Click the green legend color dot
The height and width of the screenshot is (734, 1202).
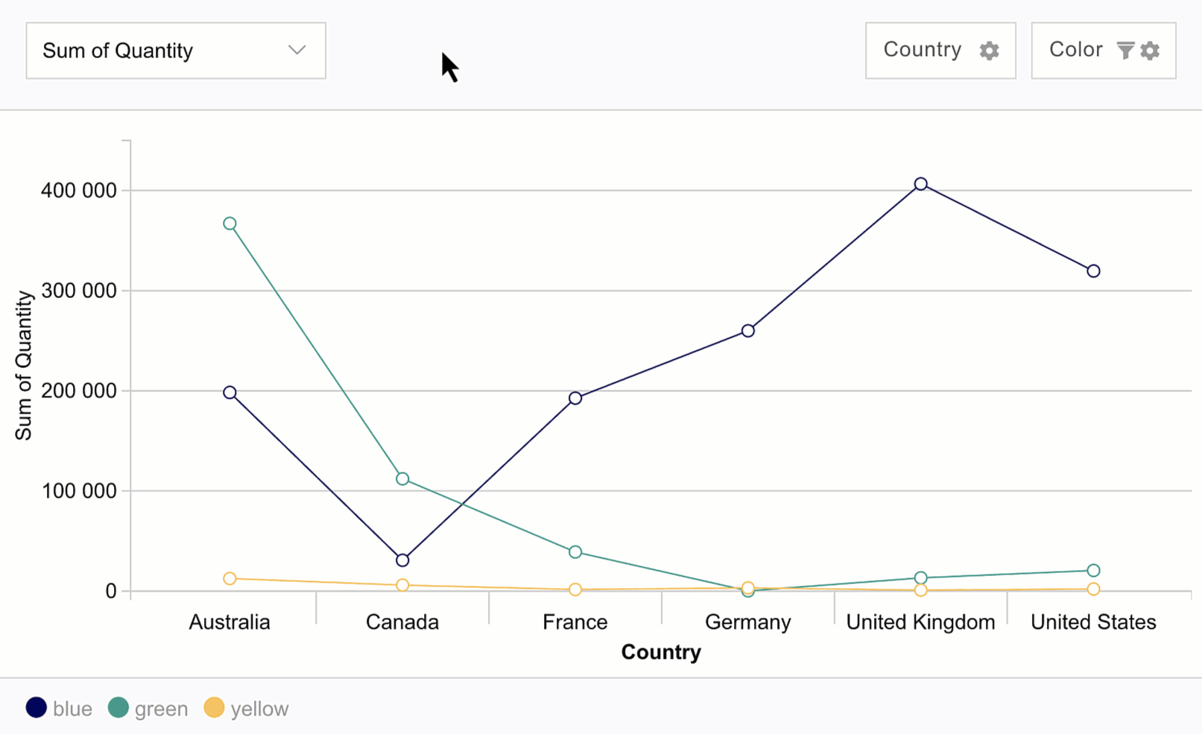tap(118, 707)
